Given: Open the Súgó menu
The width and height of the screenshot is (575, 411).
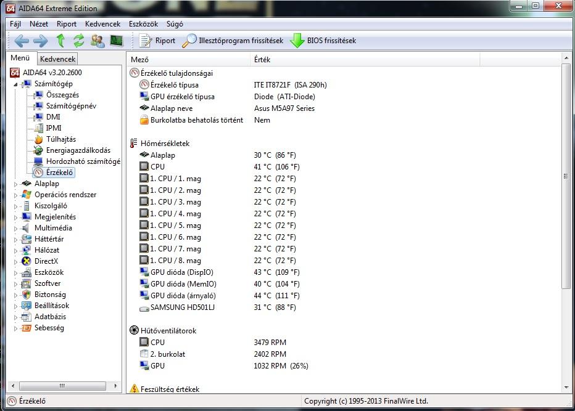Looking at the screenshot, I should pos(175,24).
